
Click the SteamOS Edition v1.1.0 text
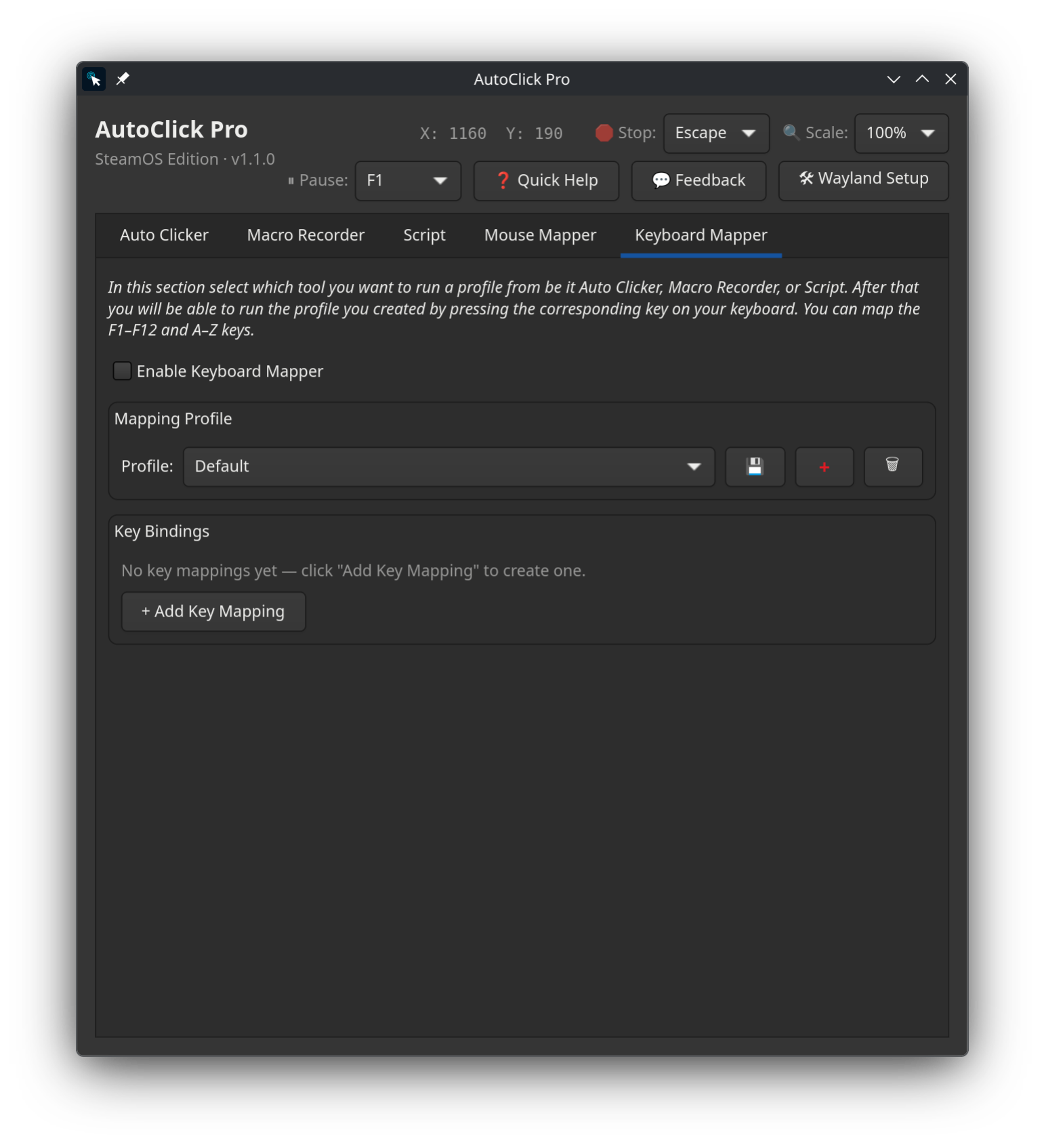click(x=185, y=159)
